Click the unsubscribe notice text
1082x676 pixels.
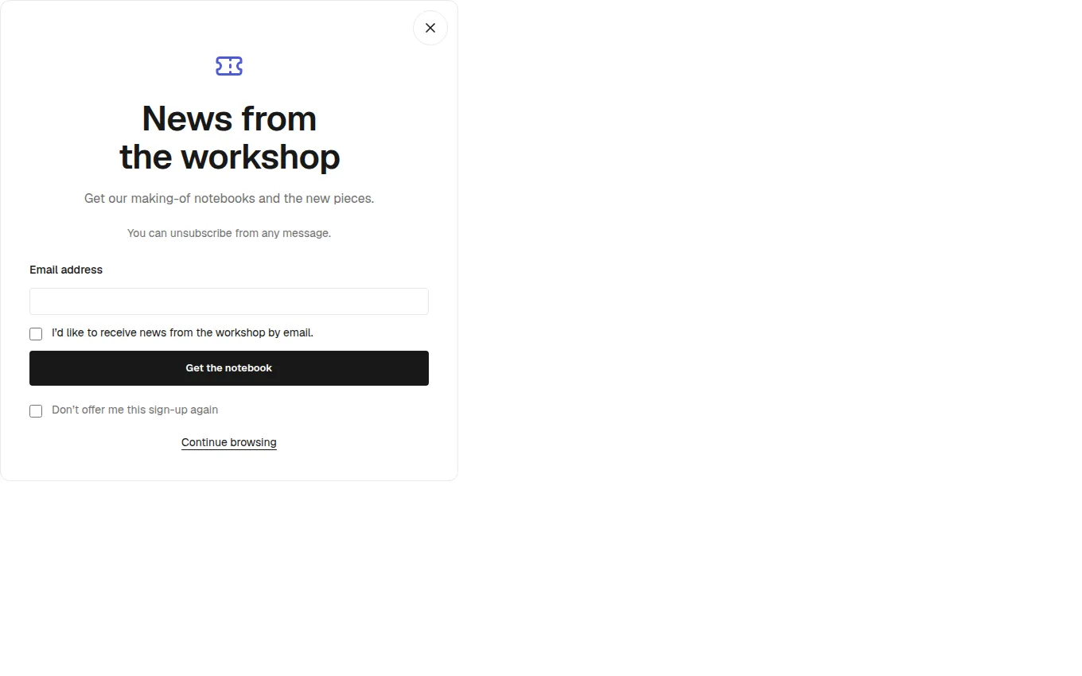click(x=229, y=233)
